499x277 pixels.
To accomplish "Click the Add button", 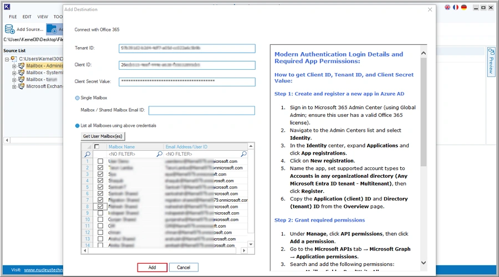I will [x=152, y=268].
